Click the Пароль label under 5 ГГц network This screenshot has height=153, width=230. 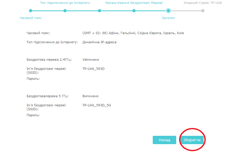click(x=33, y=115)
